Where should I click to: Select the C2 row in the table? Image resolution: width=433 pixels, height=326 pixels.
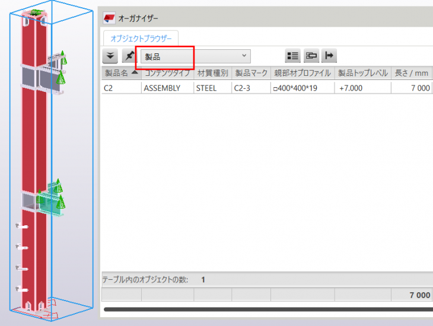tap(267, 88)
